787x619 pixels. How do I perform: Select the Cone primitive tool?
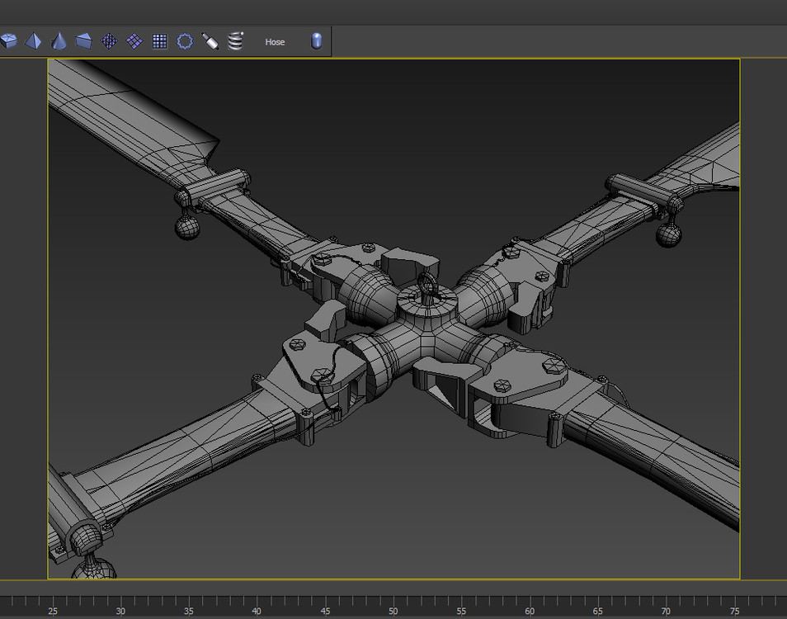(x=59, y=41)
